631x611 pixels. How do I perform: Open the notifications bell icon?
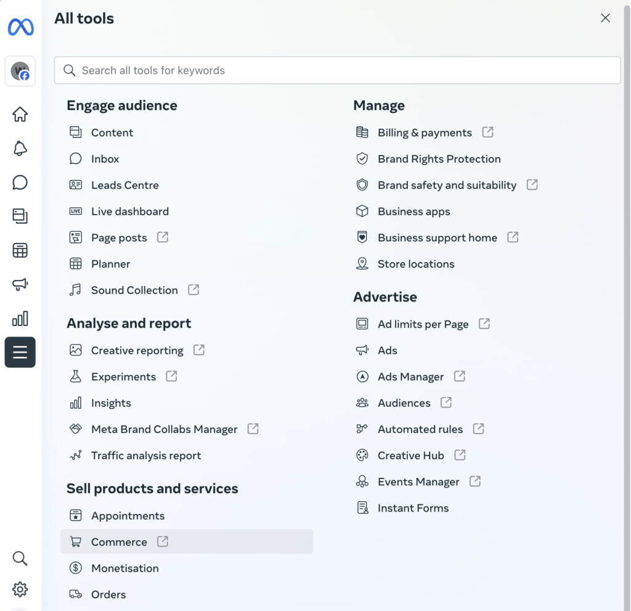[x=20, y=149]
